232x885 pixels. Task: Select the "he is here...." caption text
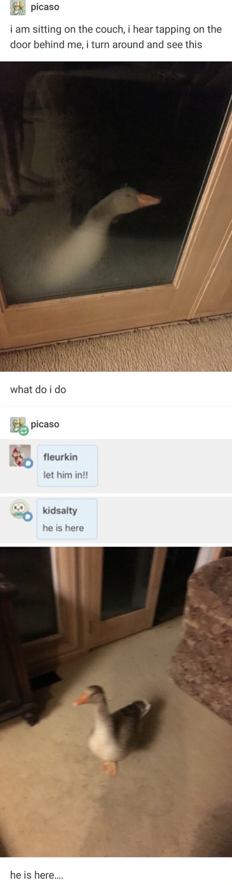(37, 875)
